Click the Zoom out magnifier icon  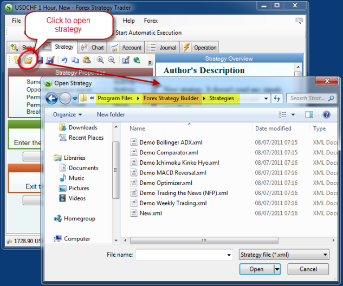(x=112, y=60)
